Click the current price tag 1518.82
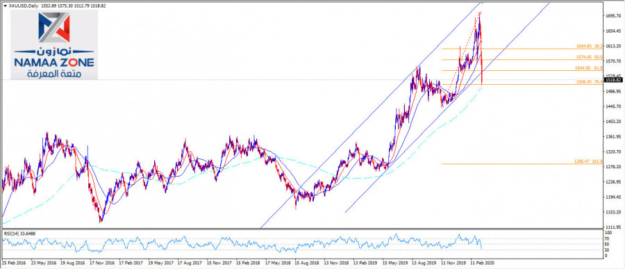 [x=614, y=80]
